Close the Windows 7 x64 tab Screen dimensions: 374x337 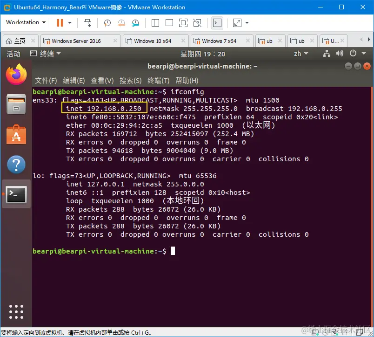(248, 41)
